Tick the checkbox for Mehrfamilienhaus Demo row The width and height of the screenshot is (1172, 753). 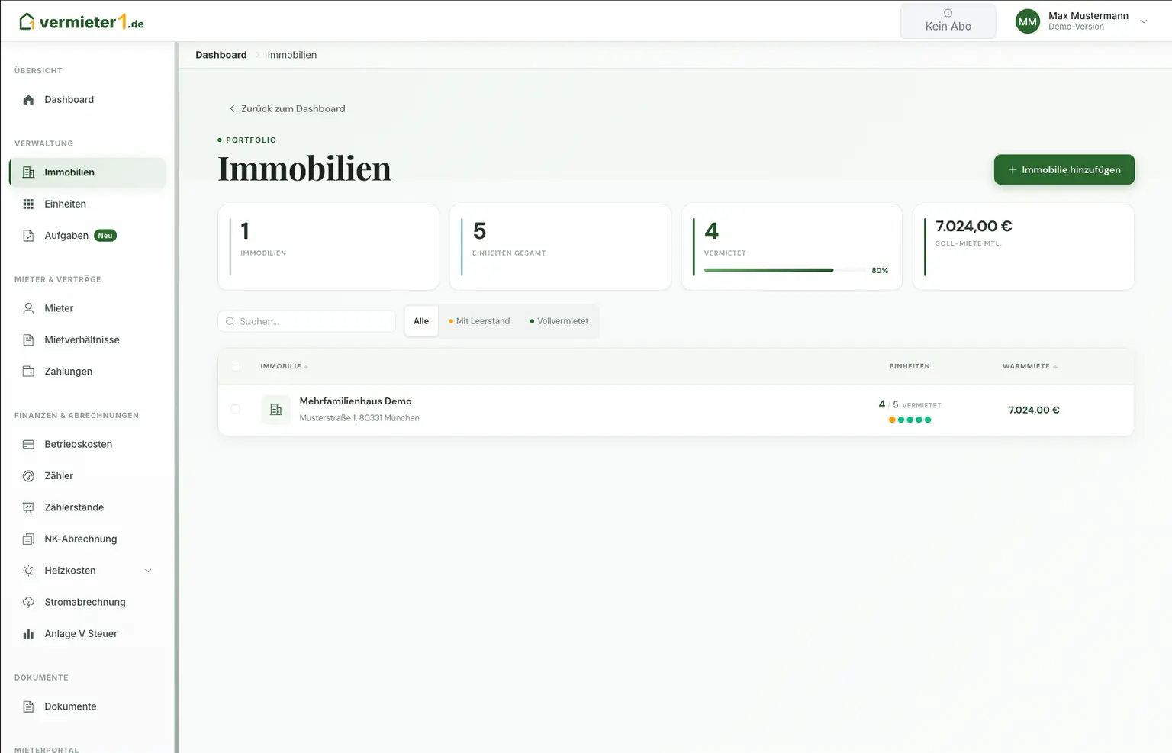[235, 410]
